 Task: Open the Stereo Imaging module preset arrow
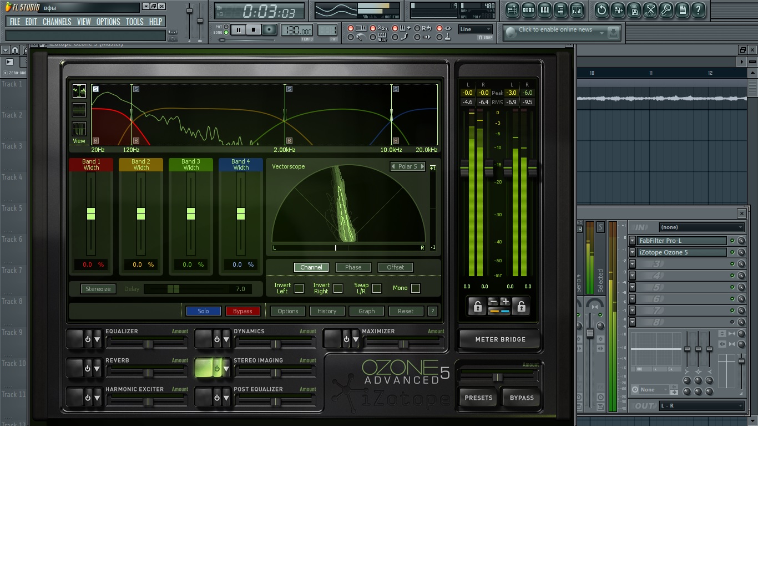click(x=226, y=369)
